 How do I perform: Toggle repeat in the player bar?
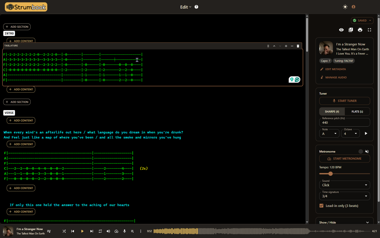point(100,231)
